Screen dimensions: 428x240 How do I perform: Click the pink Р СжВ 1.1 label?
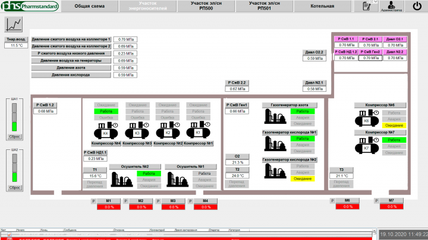click(346, 39)
